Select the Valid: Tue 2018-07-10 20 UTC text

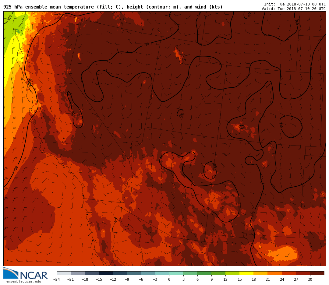pyautogui.click(x=294, y=9)
